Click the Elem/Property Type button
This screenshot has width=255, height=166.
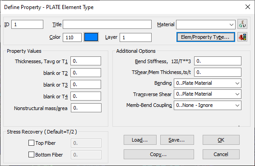click(206, 37)
